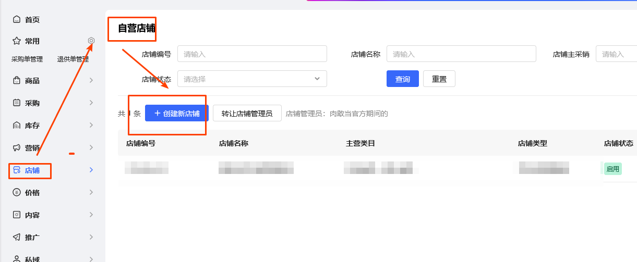
Task: Expand the 商品 menu chevron
Action: click(x=91, y=80)
